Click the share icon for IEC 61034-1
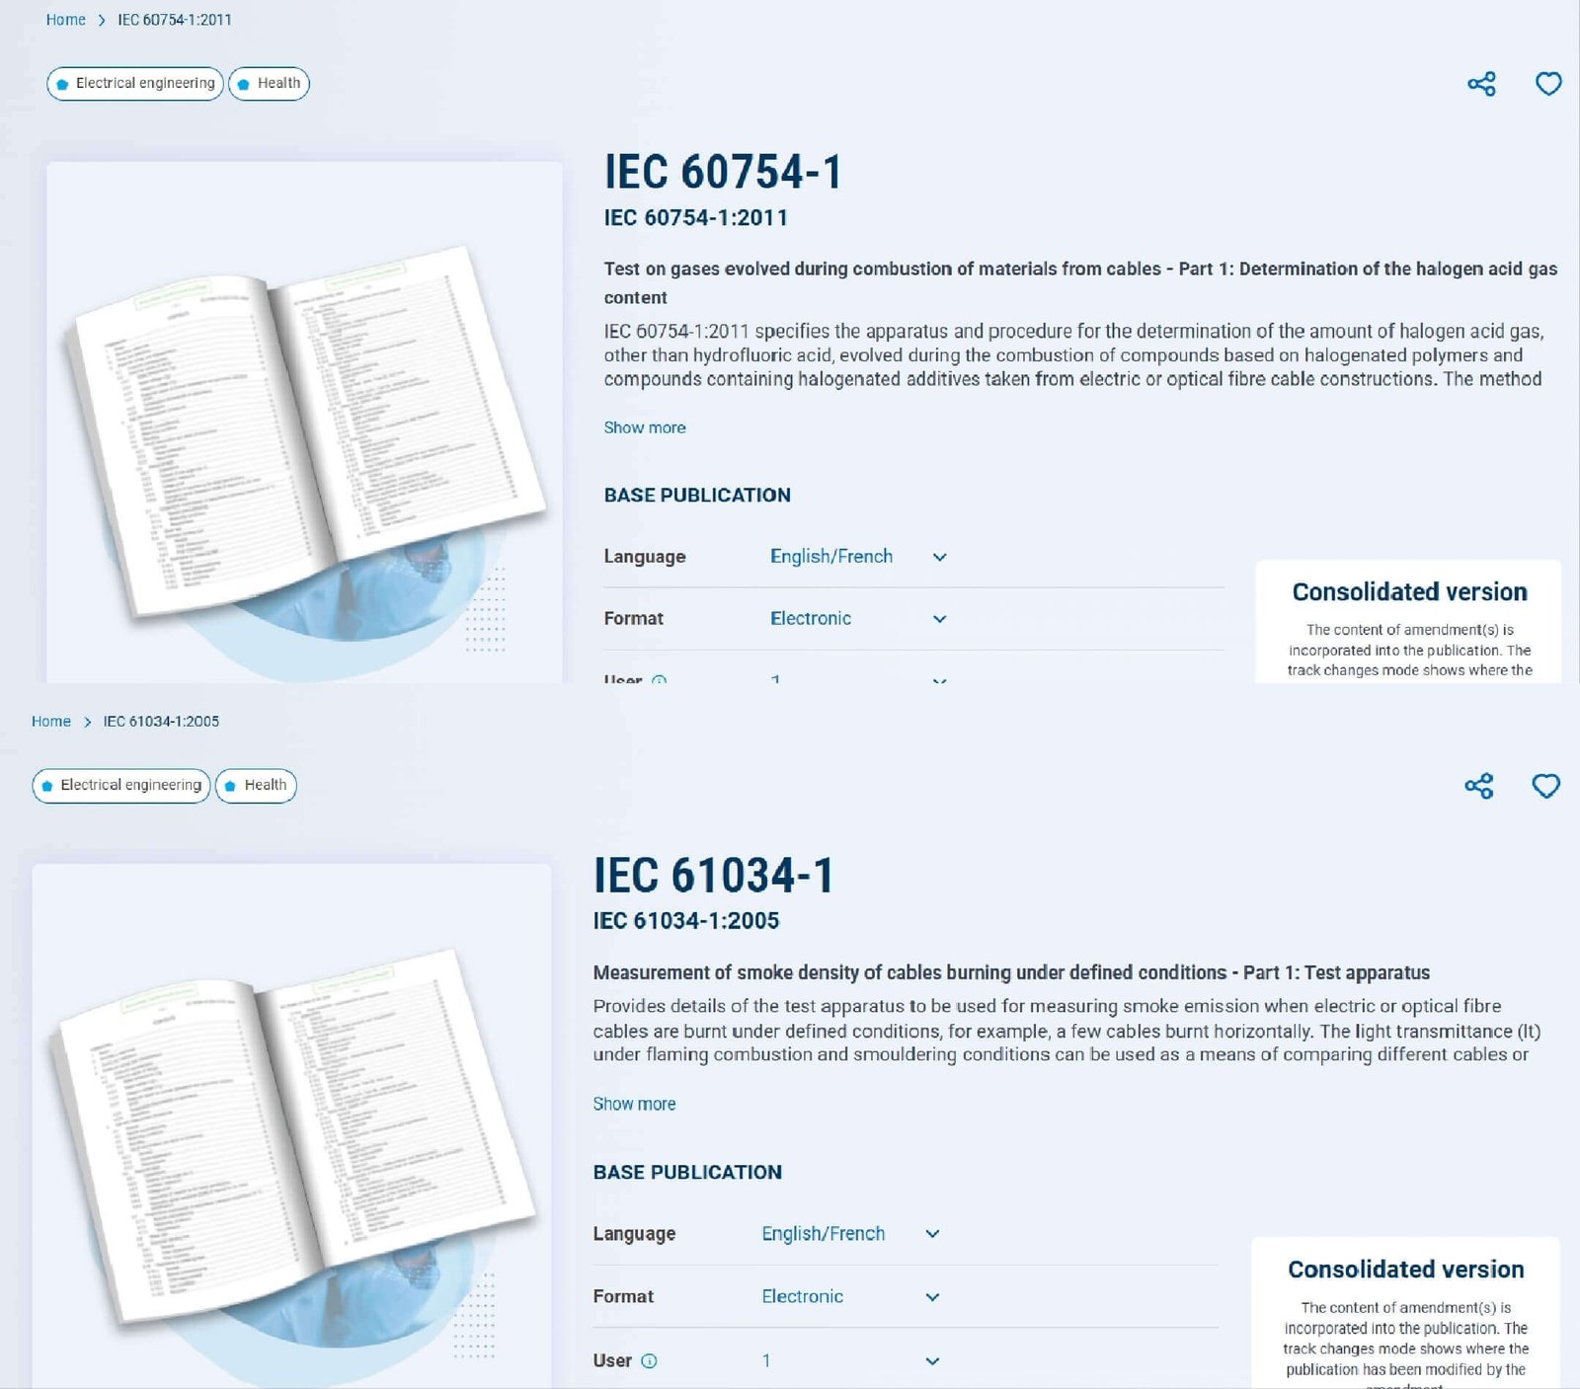This screenshot has width=1580, height=1389. (x=1478, y=787)
